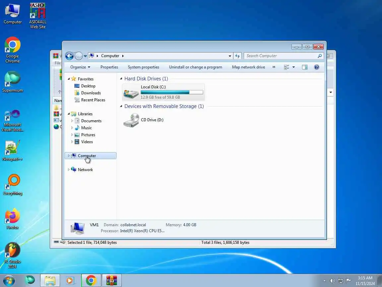Click Windows Media Player in the taskbar
The height and width of the screenshot is (287, 382).
point(70,280)
